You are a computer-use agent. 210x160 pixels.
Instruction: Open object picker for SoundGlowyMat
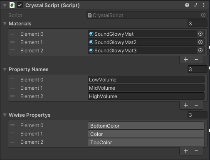tap(200, 34)
